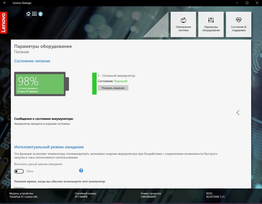Click the red Lenovo logo

(x=3, y=23)
